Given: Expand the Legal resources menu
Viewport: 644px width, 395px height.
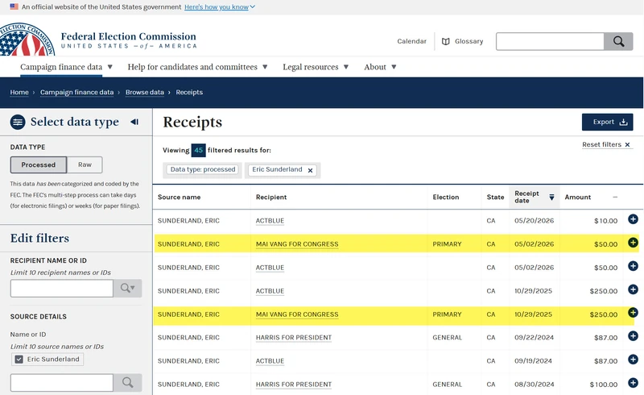Looking at the screenshot, I should (316, 67).
